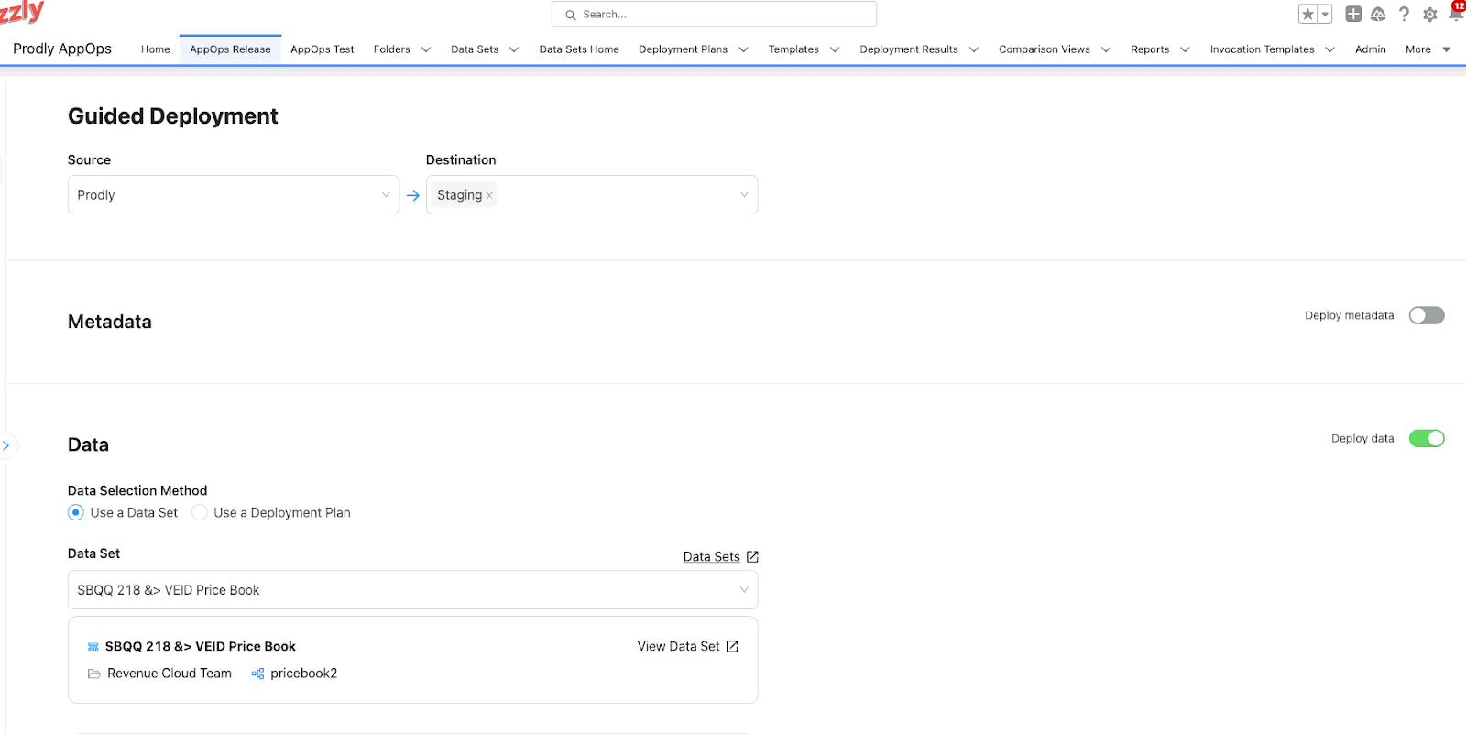Click the Prodly AppOps app name
The height and width of the screenshot is (734, 1466).
tap(62, 49)
